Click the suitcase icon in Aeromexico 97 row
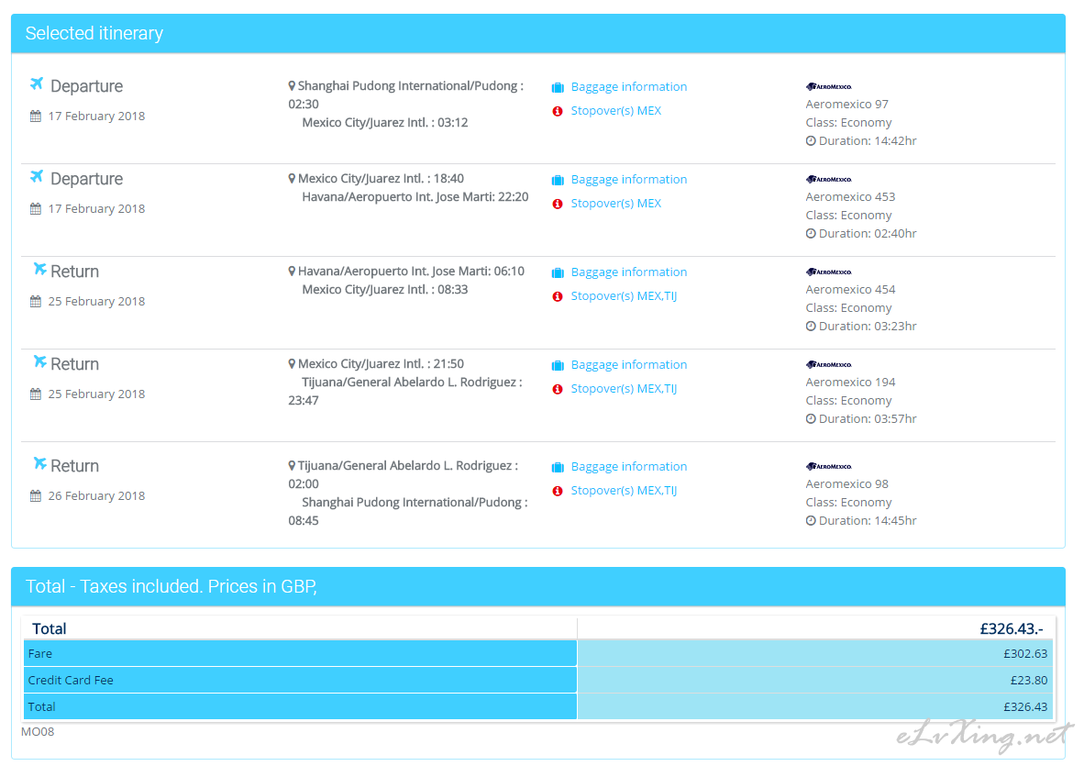 coord(558,88)
